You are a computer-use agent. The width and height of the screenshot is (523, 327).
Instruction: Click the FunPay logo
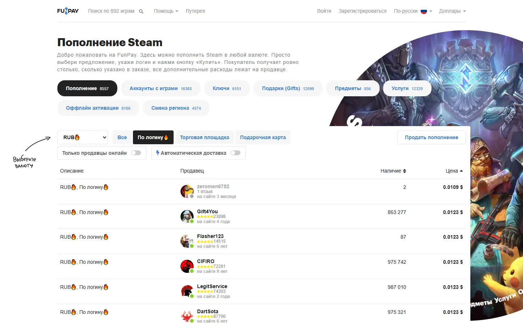click(68, 11)
